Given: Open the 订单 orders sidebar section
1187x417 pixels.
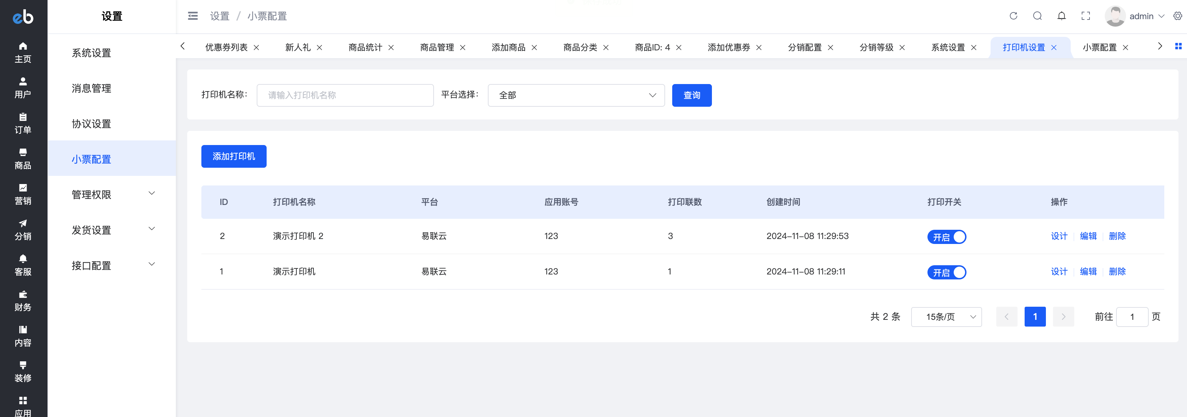Looking at the screenshot, I should click(x=23, y=123).
